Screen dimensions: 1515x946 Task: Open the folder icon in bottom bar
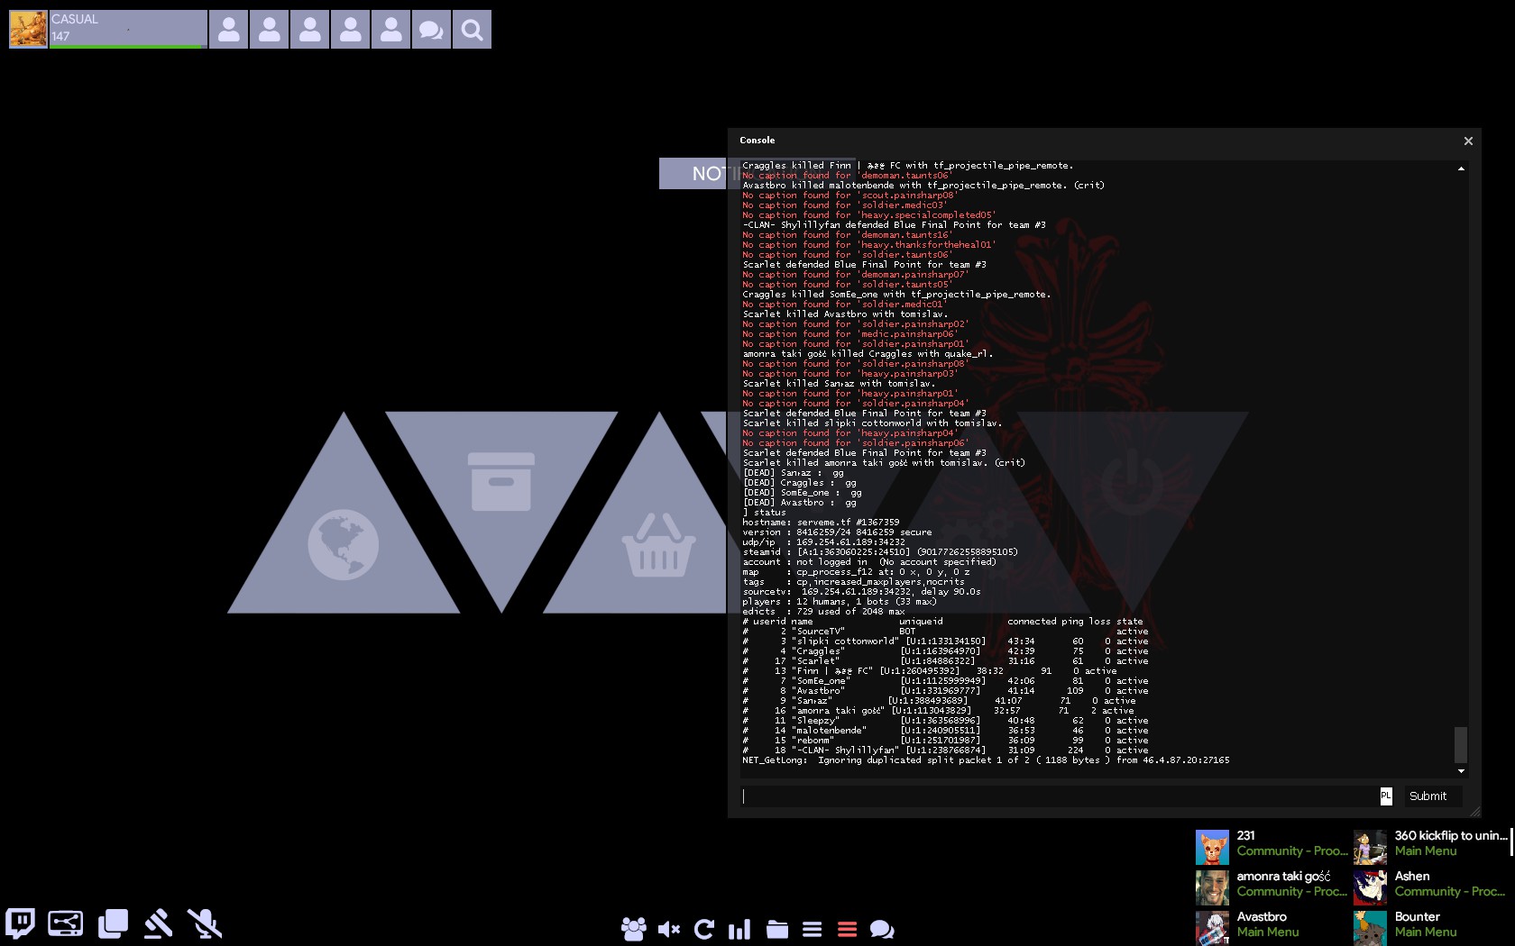(x=776, y=929)
